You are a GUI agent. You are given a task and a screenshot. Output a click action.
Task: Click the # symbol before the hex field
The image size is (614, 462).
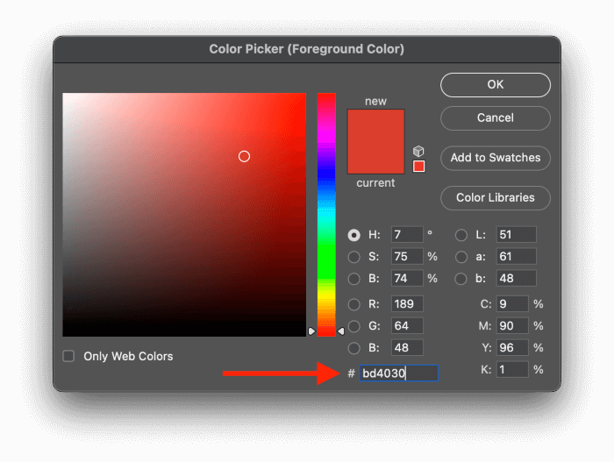click(x=351, y=373)
